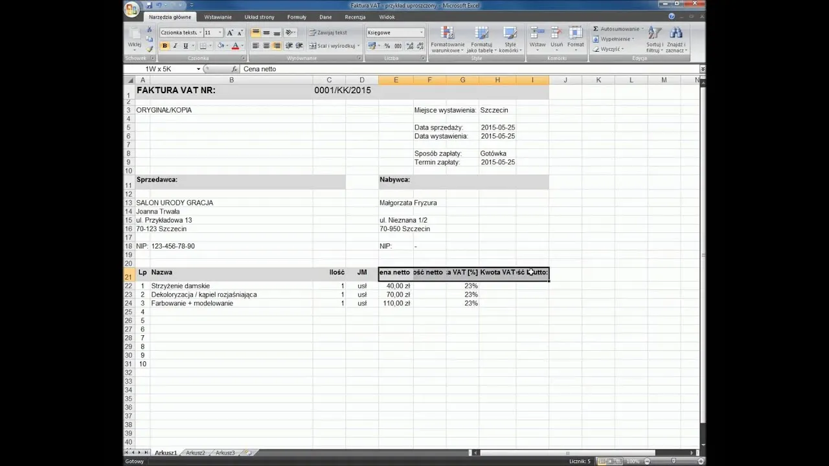
Task: Click the insert function fx icon
Action: (234, 69)
